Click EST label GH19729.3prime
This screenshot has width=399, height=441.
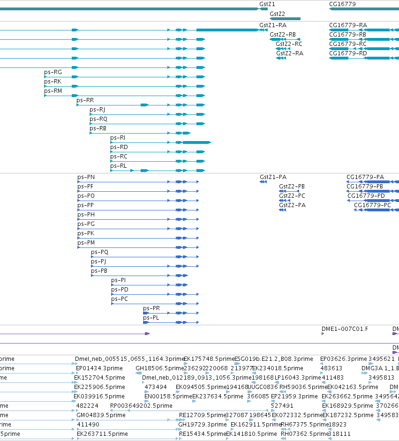pos(203,425)
